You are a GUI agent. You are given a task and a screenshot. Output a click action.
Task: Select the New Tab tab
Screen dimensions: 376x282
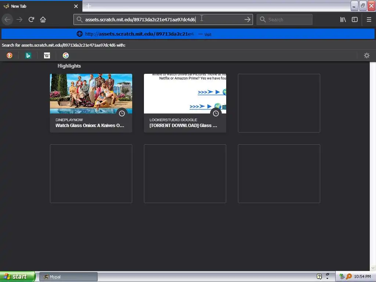pyautogui.click(x=41, y=6)
